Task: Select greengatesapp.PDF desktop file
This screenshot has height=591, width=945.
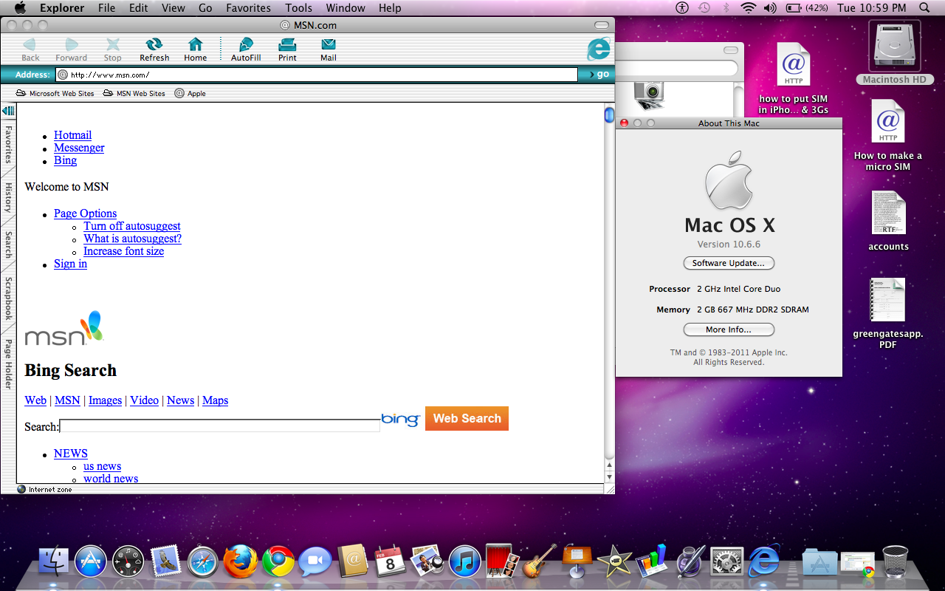Action: [x=888, y=313]
